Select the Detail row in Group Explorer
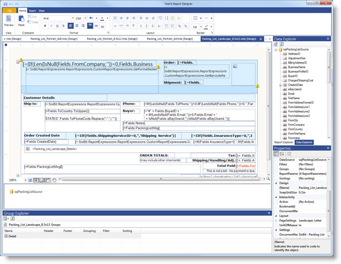The width and height of the screenshot is (341, 264). [72, 236]
